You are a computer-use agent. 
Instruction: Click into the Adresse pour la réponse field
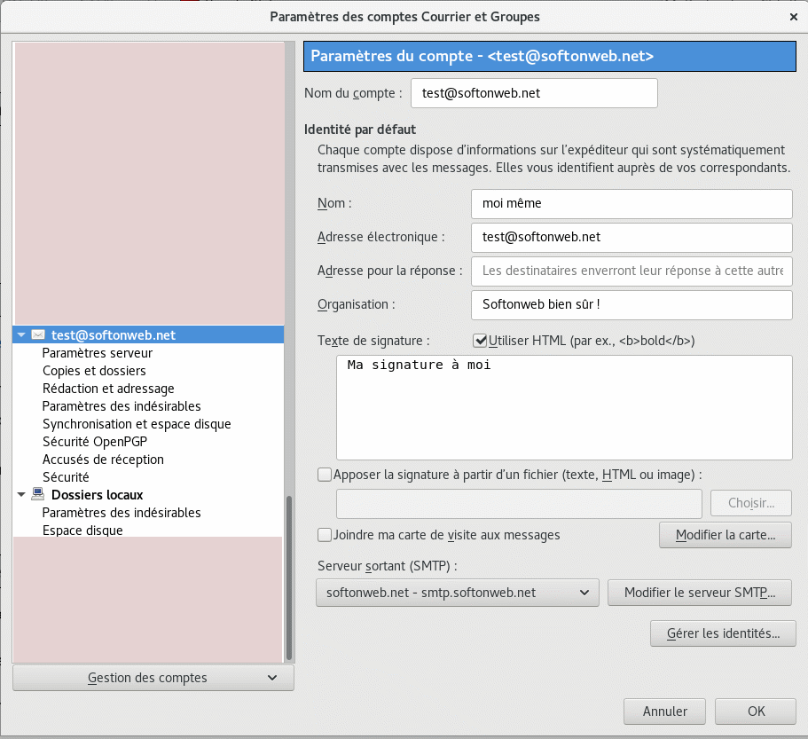(x=631, y=271)
